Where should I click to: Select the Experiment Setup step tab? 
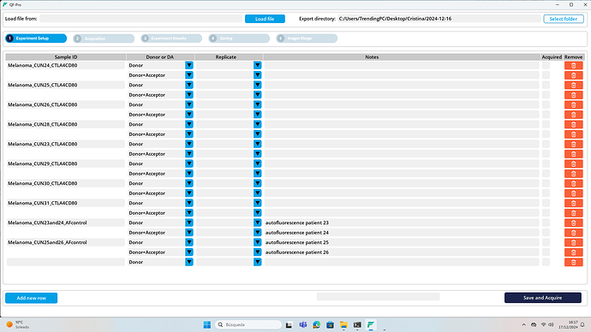[x=36, y=39]
